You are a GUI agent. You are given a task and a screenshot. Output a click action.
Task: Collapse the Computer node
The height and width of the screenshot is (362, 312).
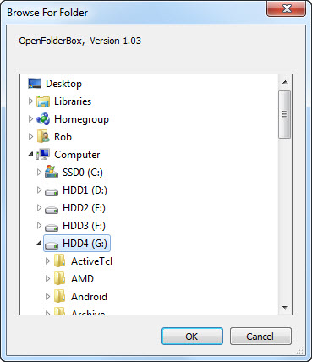coord(30,155)
